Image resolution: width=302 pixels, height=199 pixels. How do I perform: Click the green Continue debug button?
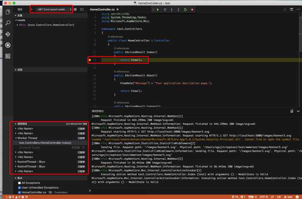tap(158, 9)
